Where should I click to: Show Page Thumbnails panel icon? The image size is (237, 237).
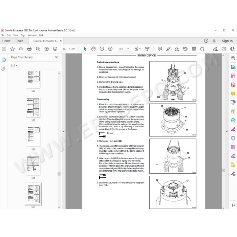coord(4,60)
